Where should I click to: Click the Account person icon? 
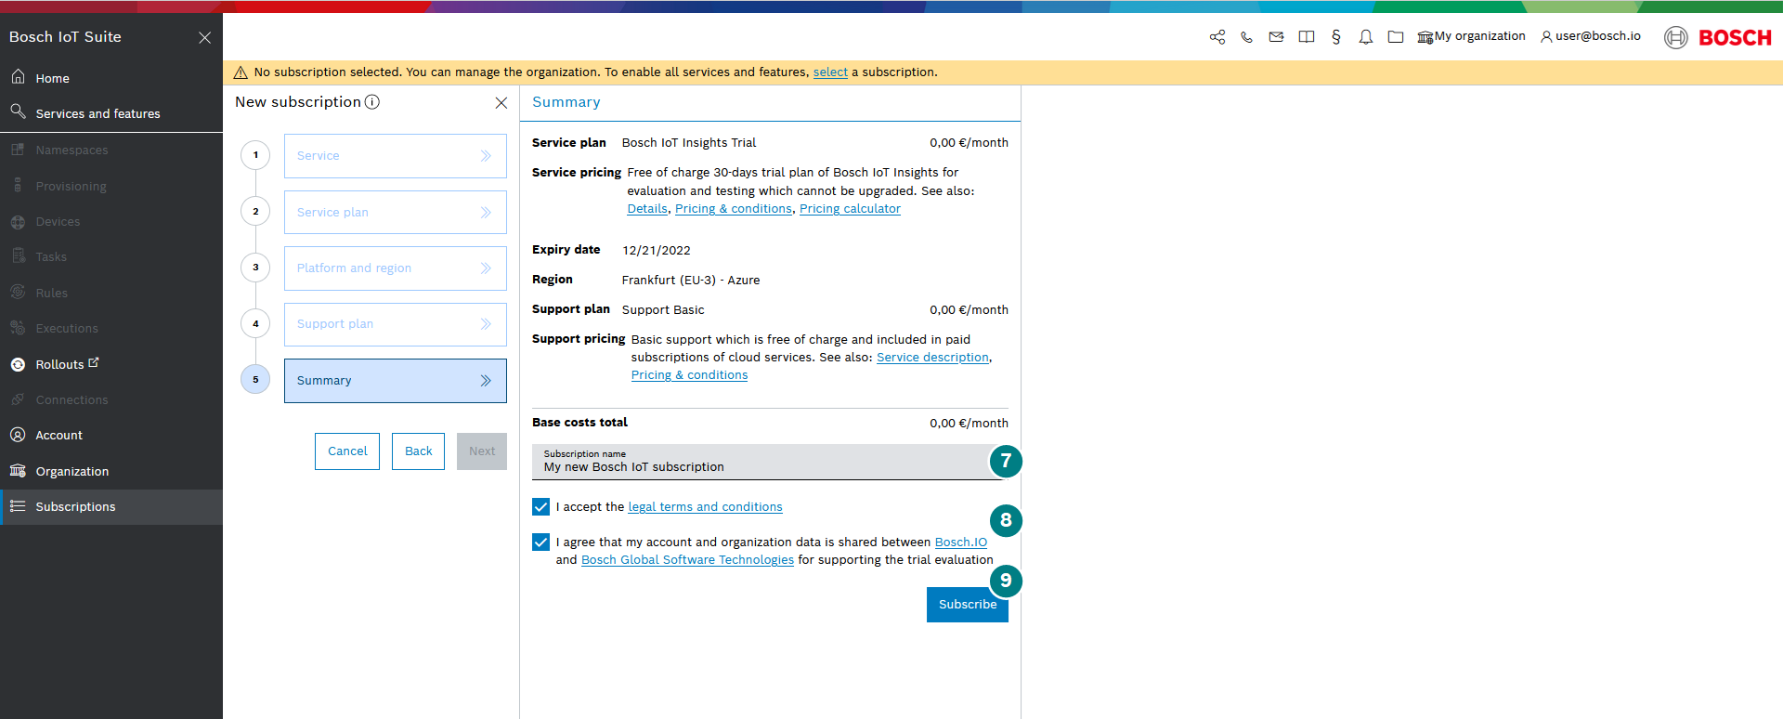[18, 435]
